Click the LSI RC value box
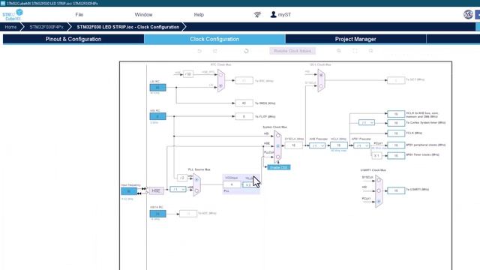This screenshot has width=480, height=270. (x=157, y=88)
